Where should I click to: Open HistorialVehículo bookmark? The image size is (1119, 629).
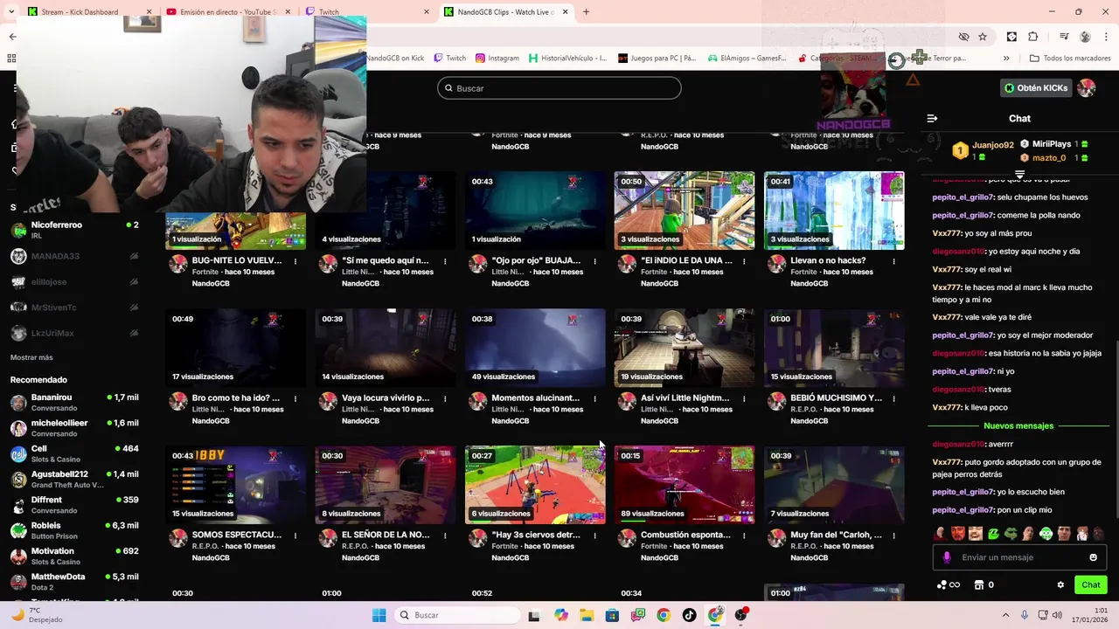pos(567,59)
